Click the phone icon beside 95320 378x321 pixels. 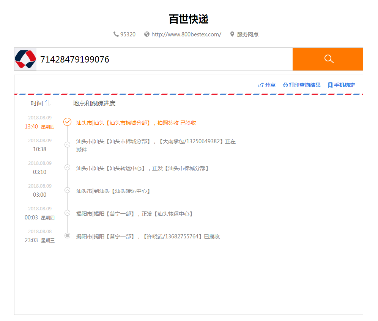pos(116,34)
